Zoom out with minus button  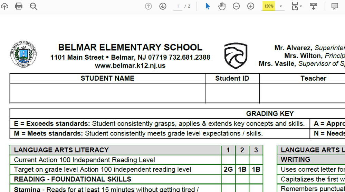click(236, 6)
